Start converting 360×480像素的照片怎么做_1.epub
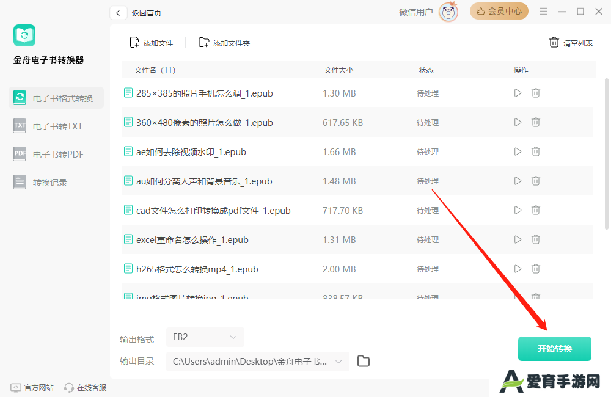Image resolution: width=611 pixels, height=397 pixels. (x=518, y=122)
